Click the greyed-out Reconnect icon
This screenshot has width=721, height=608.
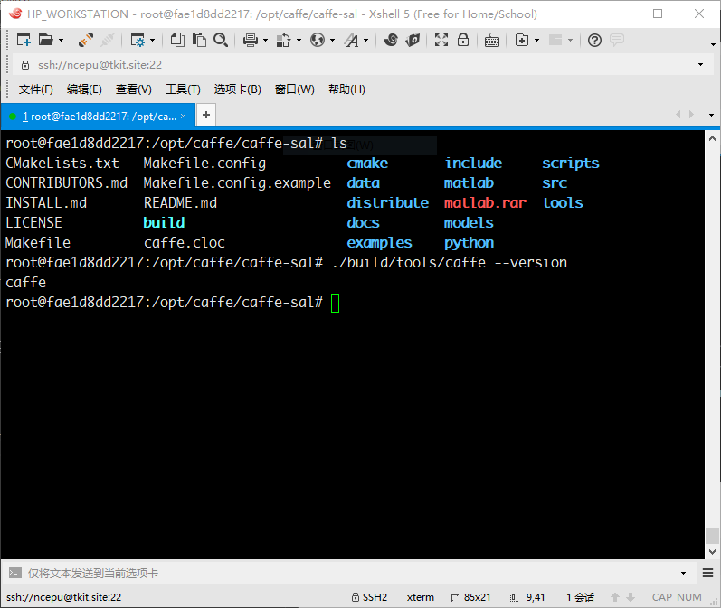[108, 40]
